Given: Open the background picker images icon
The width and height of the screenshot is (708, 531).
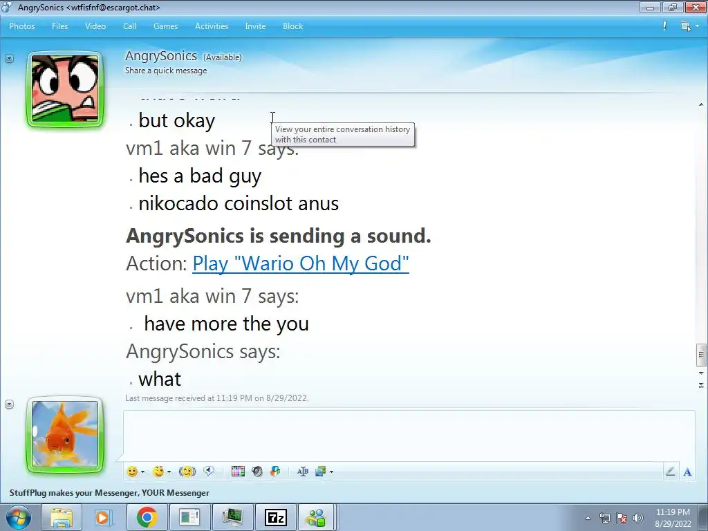Looking at the screenshot, I should [321, 472].
